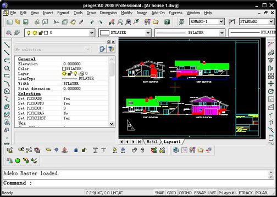Switch to the Model tab
Screen dimensions: 277x197
[x=152, y=142]
